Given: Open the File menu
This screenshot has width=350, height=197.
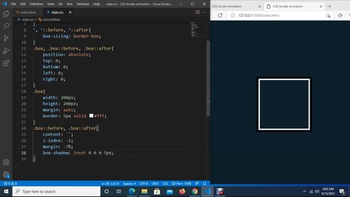Looking at the screenshot, I should pyautogui.click(x=13, y=4).
